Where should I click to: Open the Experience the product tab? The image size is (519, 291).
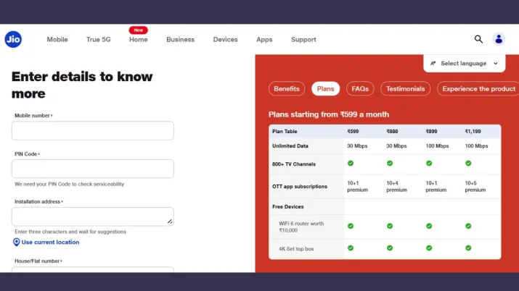[478, 89]
